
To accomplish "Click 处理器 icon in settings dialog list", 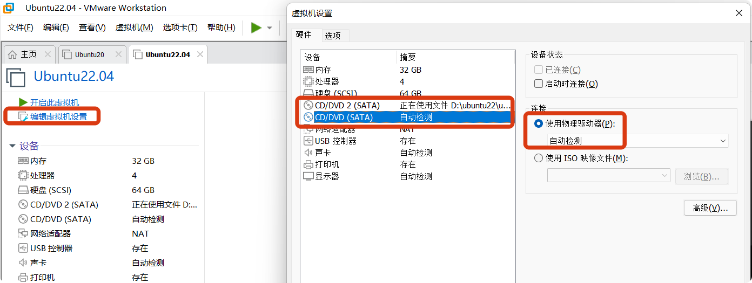I will pos(308,81).
